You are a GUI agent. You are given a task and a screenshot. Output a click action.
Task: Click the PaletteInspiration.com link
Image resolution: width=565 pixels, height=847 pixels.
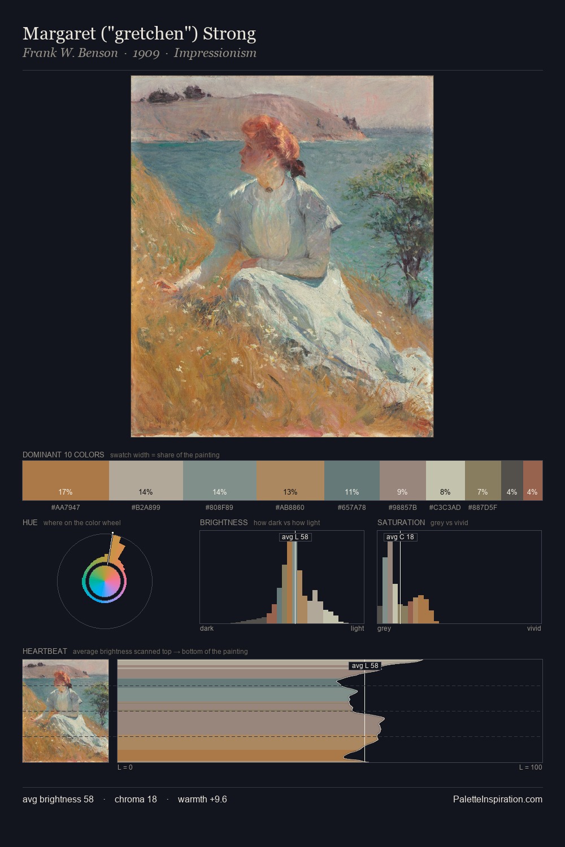click(x=498, y=799)
